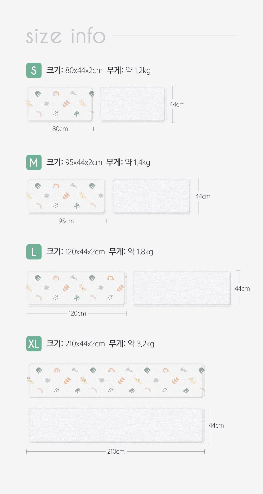Image resolution: width=263 pixels, height=494 pixels.
Task: Click the 80cm width label
Action: coord(60,129)
